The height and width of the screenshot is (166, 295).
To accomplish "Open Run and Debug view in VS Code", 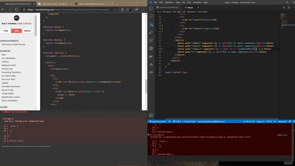I will click(x=151, y=32).
